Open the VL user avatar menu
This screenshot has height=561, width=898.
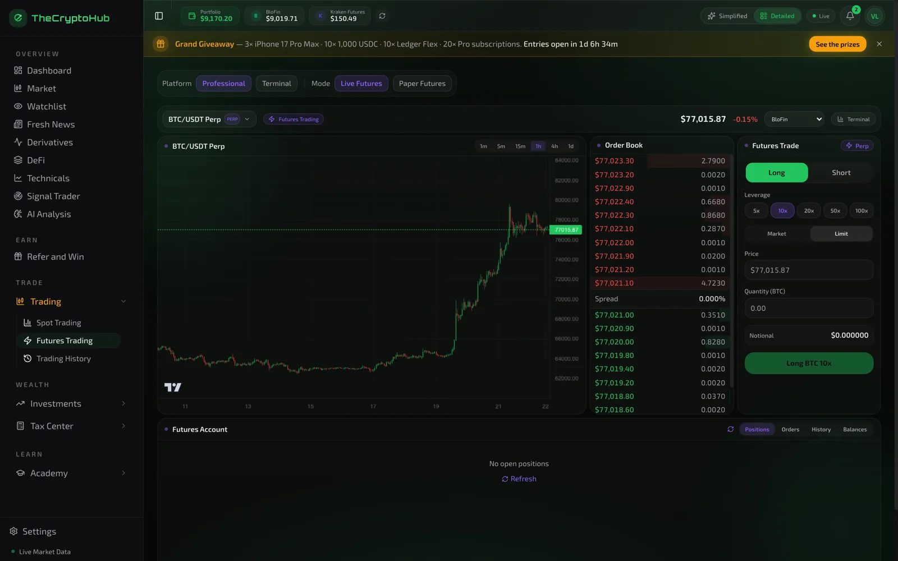pos(874,16)
